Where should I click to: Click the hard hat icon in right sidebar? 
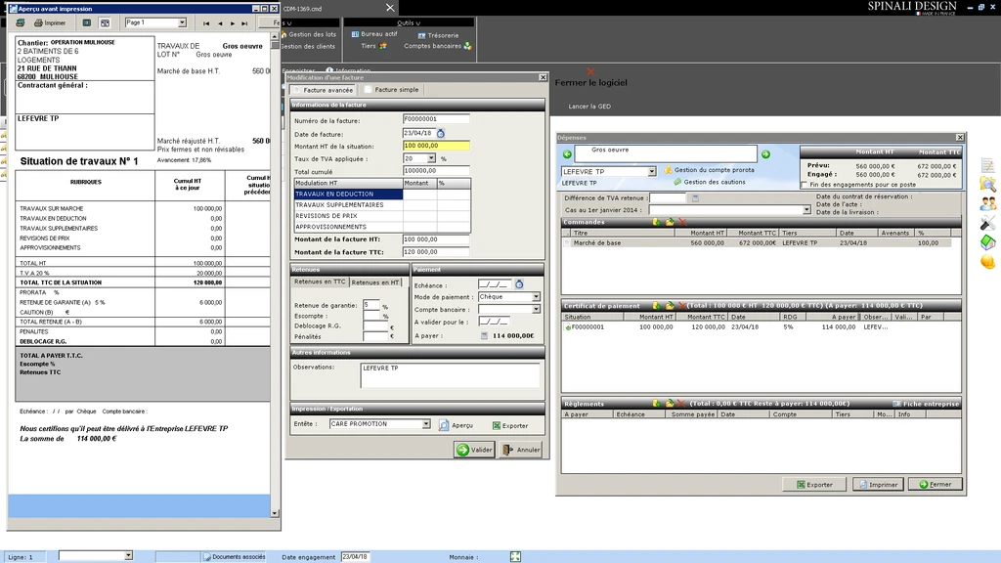tap(987, 261)
